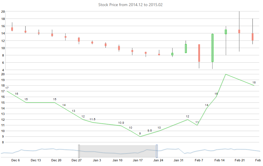Screen dimensions: 263x166
Task: Select the large red candlestick spanning 6 to 11
Action: point(199,53)
